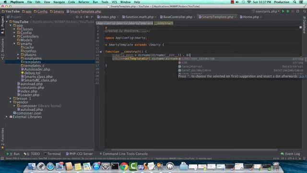Open Finder from the Dock
The height and width of the screenshot is (173, 307).
32,166
